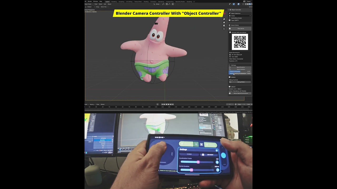Click the Reset Position button

240,69
